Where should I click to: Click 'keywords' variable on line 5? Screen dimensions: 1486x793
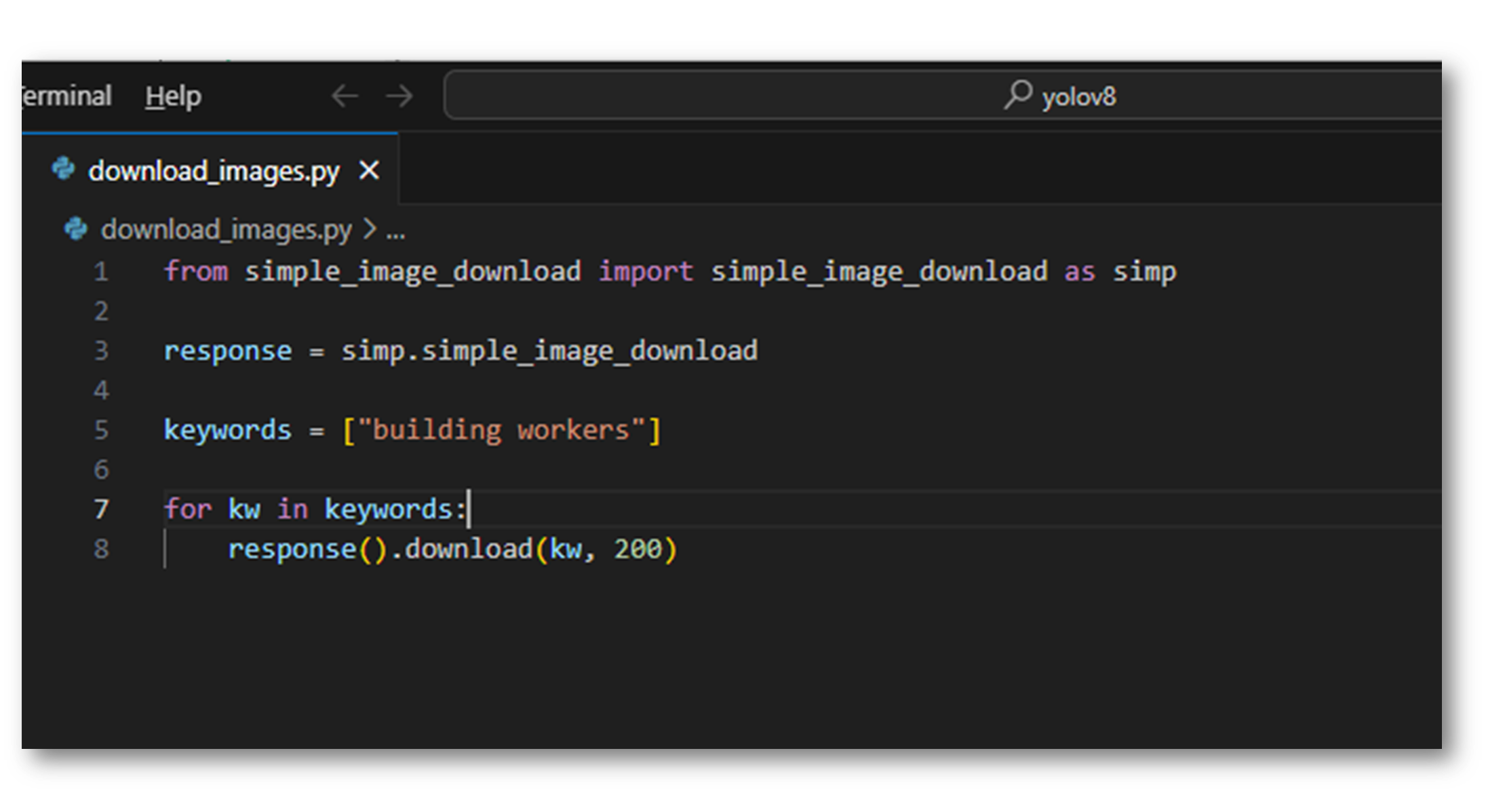(228, 430)
